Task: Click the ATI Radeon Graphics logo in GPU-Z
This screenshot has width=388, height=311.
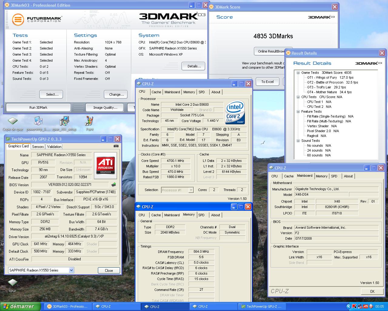Action: coord(105,165)
